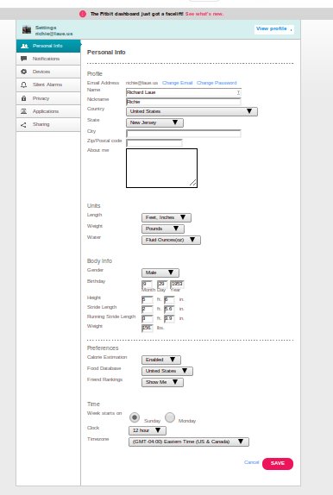
Task: Open the Water units dropdown
Action: pos(171,240)
